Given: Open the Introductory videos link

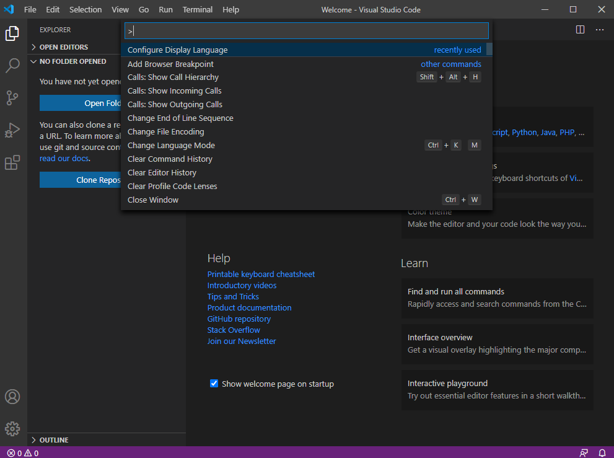Looking at the screenshot, I should tap(242, 285).
